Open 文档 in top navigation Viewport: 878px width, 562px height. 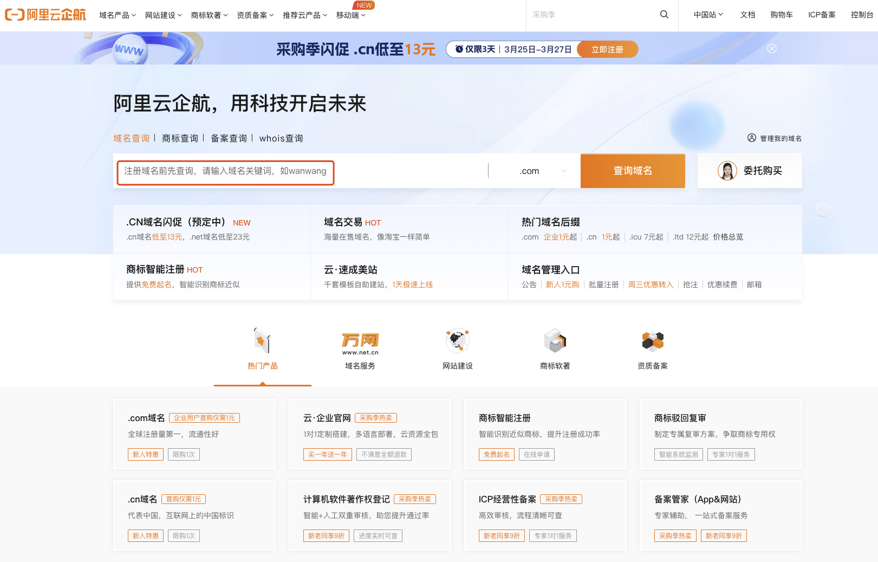[x=747, y=15]
